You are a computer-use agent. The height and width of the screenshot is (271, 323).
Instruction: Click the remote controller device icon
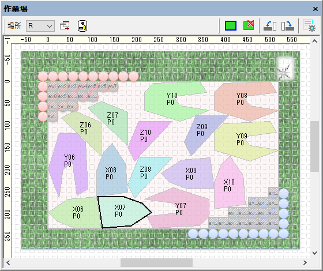pyautogui.click(x=82, y=26)
